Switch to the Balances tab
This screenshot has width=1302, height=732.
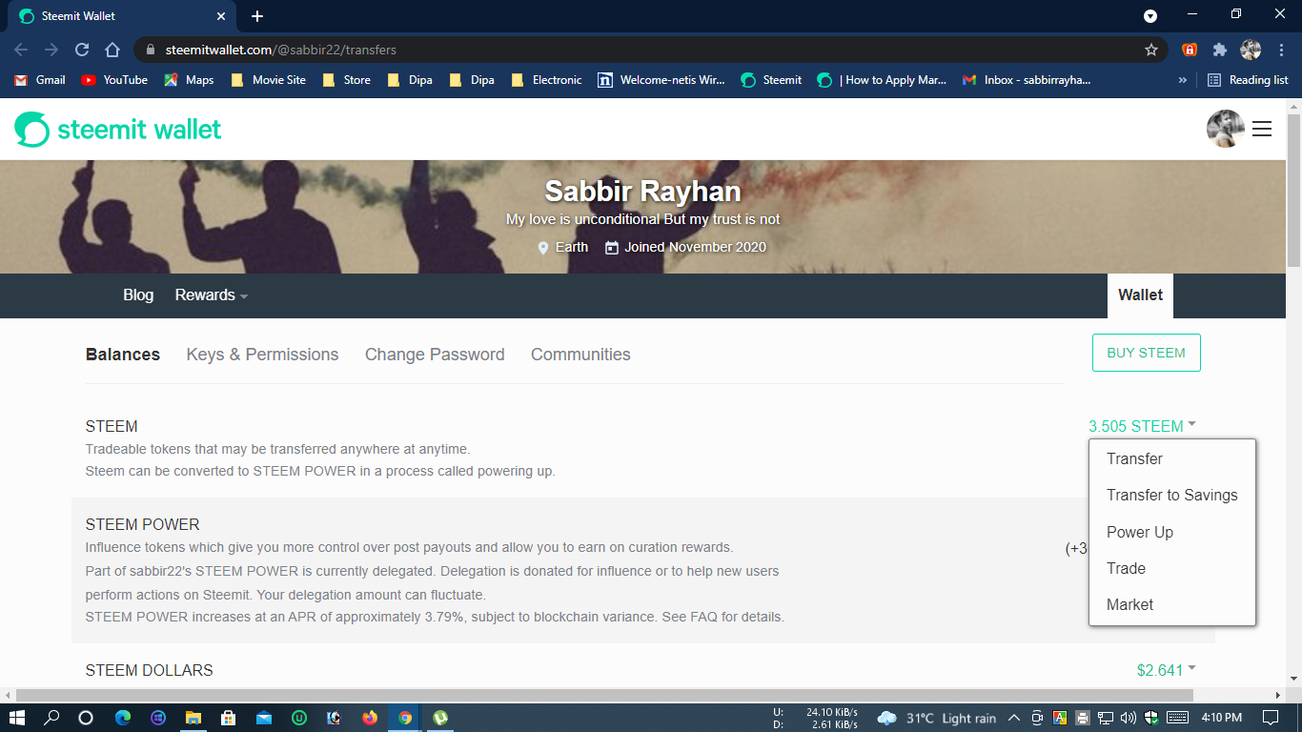coord(123,355)
